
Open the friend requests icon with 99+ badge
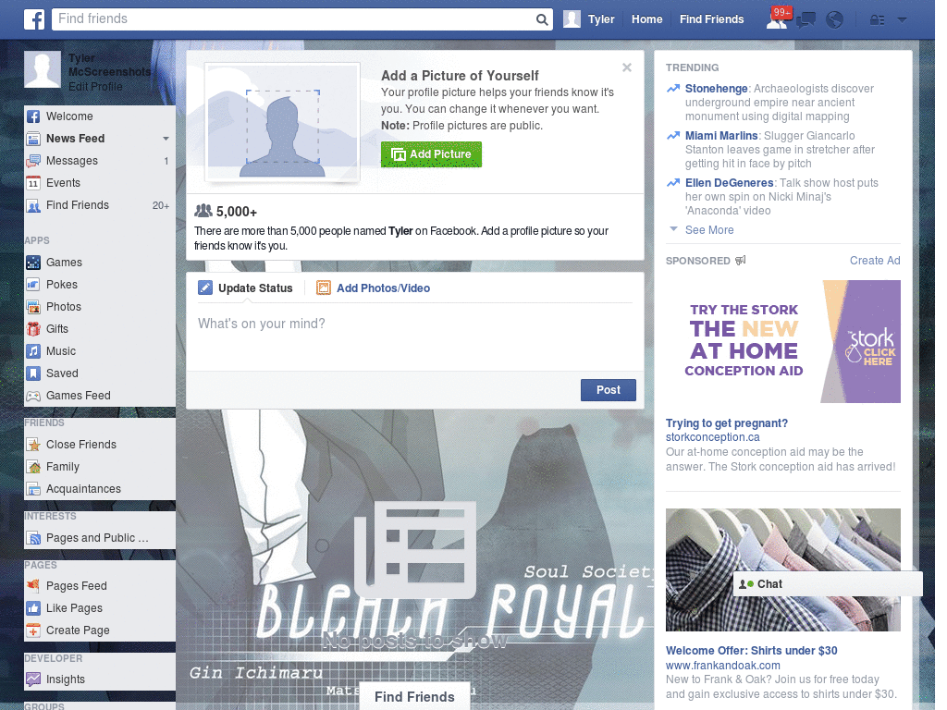click(778, 19)
